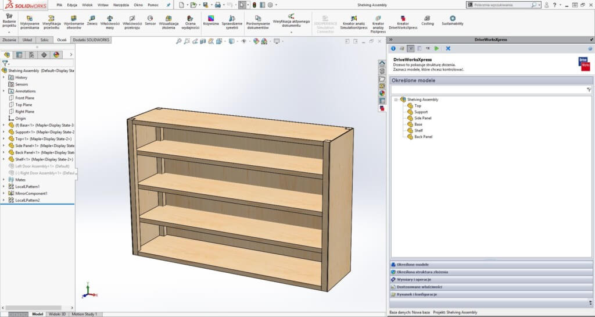Expand the Base<1> component node
Viewport: 595px width, 317px height.
tap(4, 125)
